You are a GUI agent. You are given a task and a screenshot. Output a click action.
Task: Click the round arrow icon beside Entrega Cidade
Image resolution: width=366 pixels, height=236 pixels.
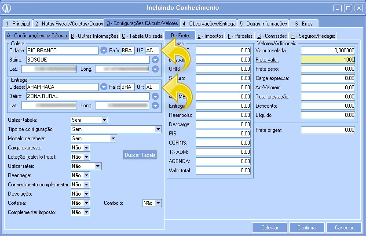(x=104, y=87)
